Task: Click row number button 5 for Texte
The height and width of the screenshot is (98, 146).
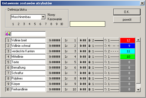Action: [x=8, y=62]
